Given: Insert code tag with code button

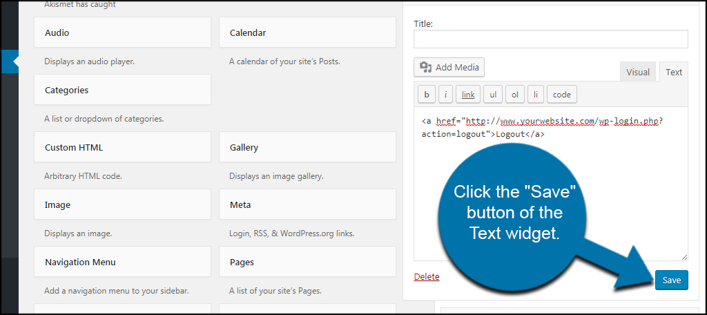Looking at the screenshot, I should (x=562, y=95).
